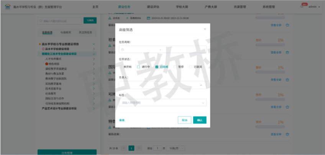Click the 任务周期 date range input
The width and height of the screenshot is (325, 155).
(163, 49)
